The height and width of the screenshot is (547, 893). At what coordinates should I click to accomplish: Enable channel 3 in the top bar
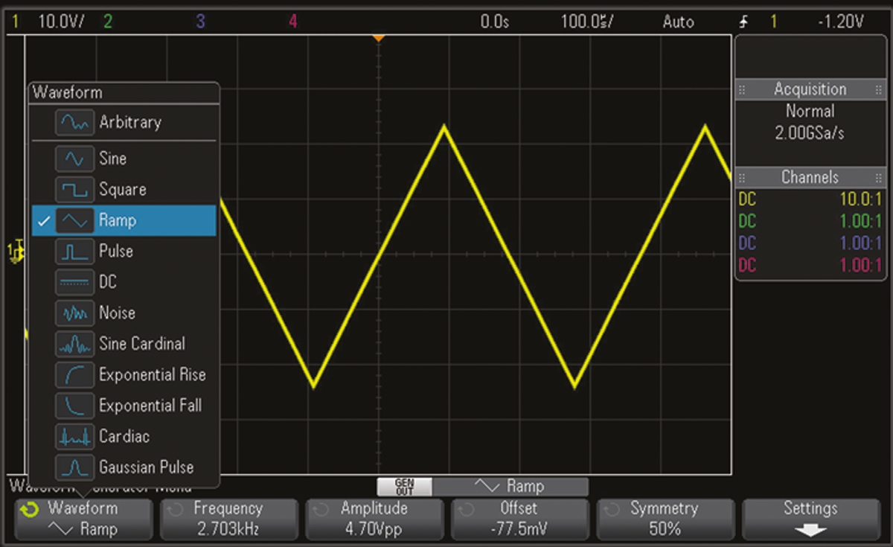click(200, 22)
